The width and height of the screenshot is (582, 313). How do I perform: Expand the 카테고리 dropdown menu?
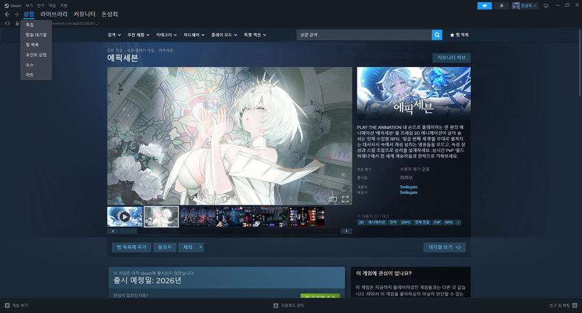tap(166, 35)
